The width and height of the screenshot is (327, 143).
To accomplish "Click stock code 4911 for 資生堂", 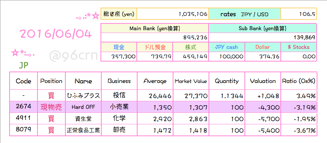I will pos(24,118).
